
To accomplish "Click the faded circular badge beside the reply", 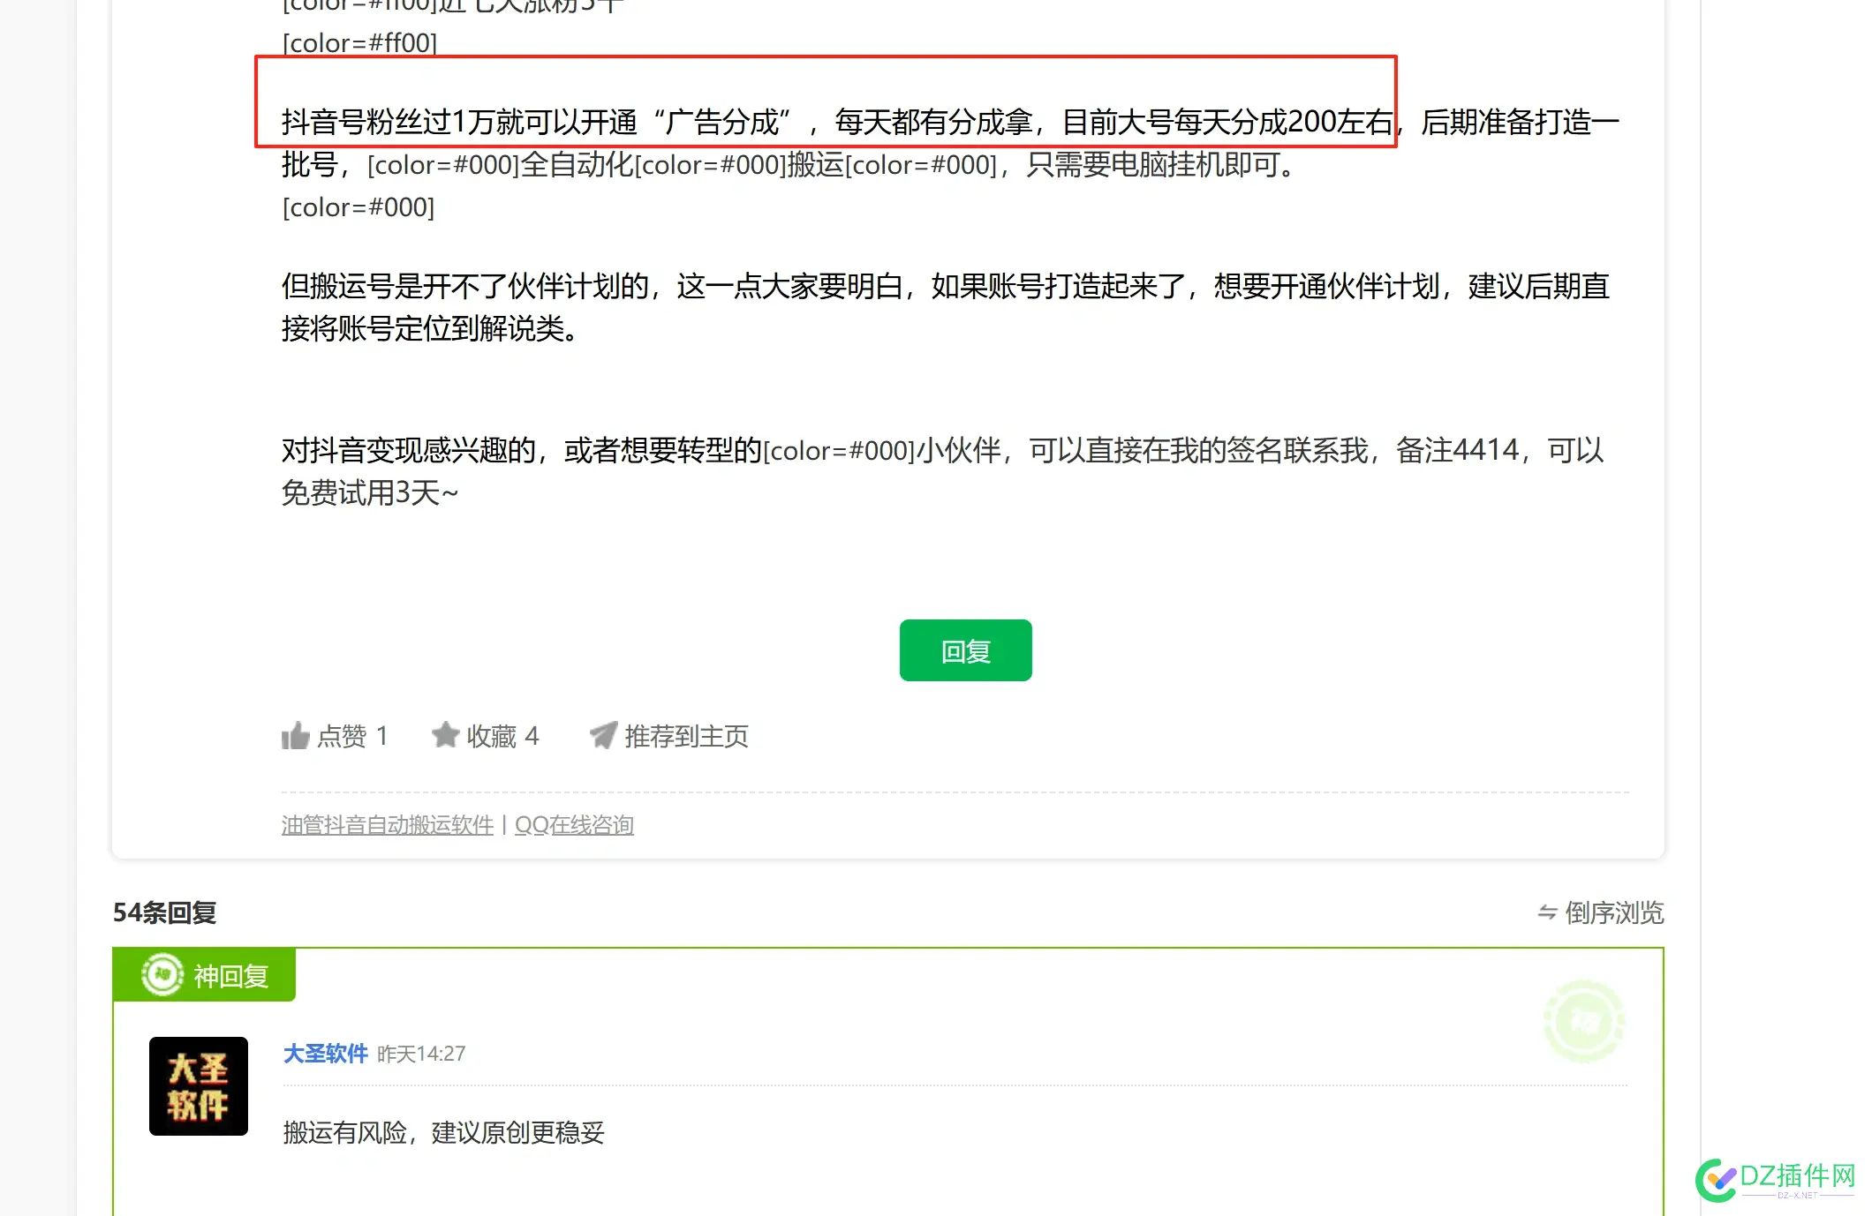I will tap(1584, 1020).
